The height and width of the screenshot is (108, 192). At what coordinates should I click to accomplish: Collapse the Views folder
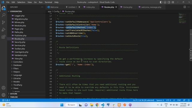point(16,88)
